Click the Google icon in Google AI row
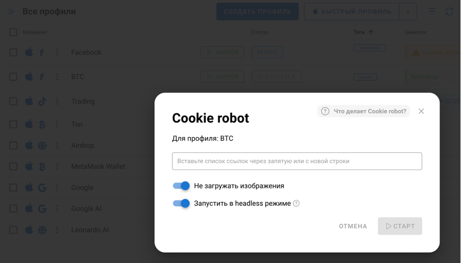The width and height of the screenshot is (461, 263). click(42, 208)
